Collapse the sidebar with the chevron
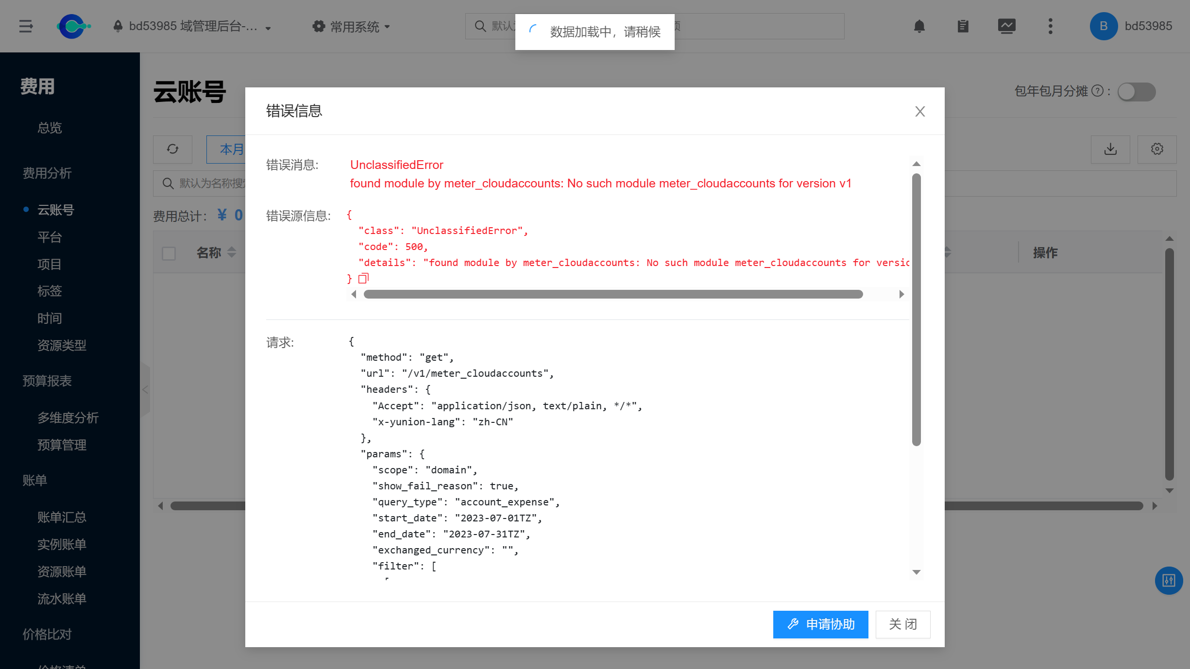The height and width of the screenshot is (669, 1190). click(x=145, y=389)
